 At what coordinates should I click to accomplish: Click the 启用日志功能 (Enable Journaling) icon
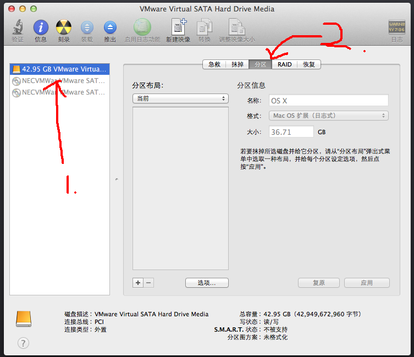[x=142, y=27]
